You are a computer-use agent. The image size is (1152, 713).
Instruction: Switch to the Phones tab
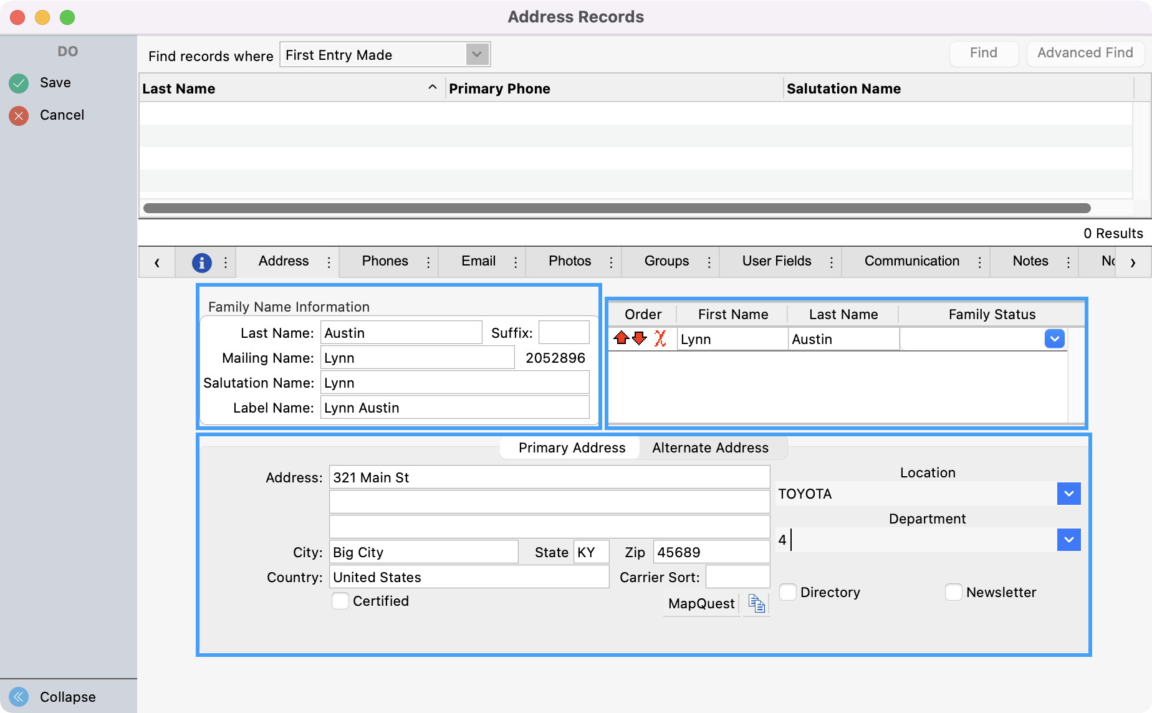[385, 261]
